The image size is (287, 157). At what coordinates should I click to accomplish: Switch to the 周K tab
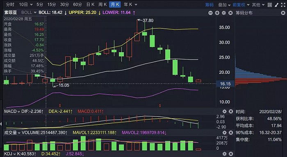[102, 4]
